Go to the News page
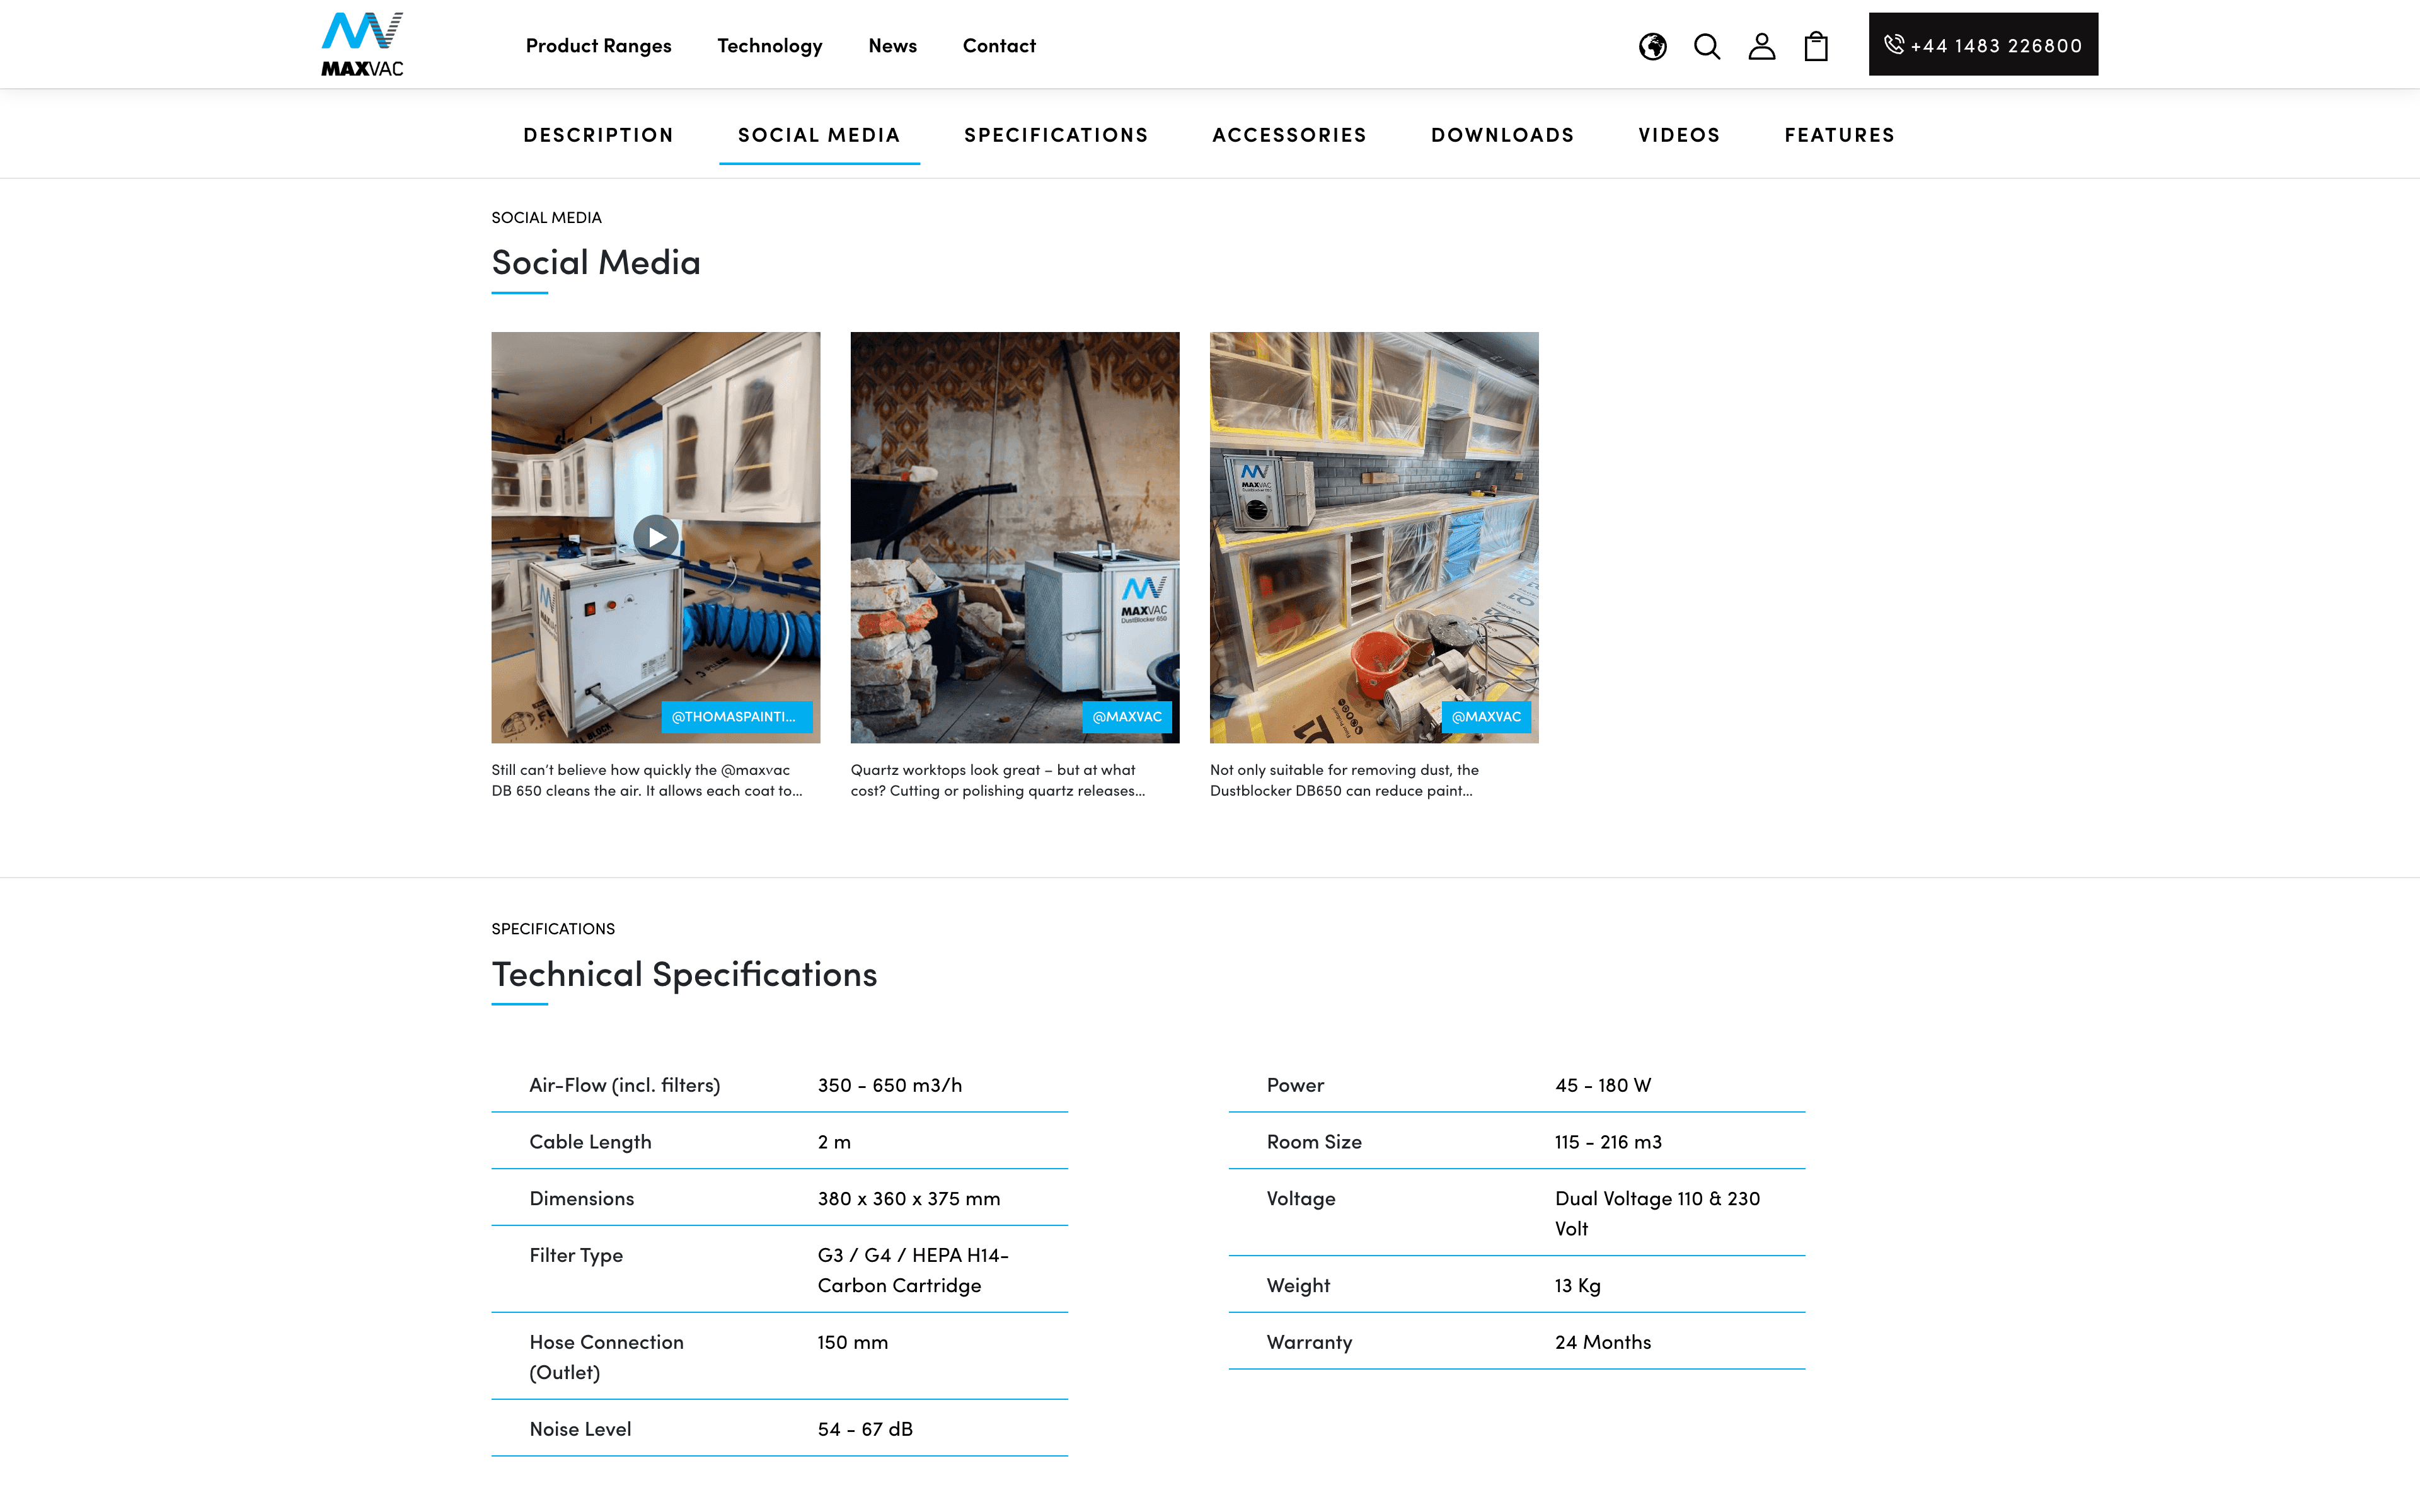2420x1512 pixels. point(892,46)
